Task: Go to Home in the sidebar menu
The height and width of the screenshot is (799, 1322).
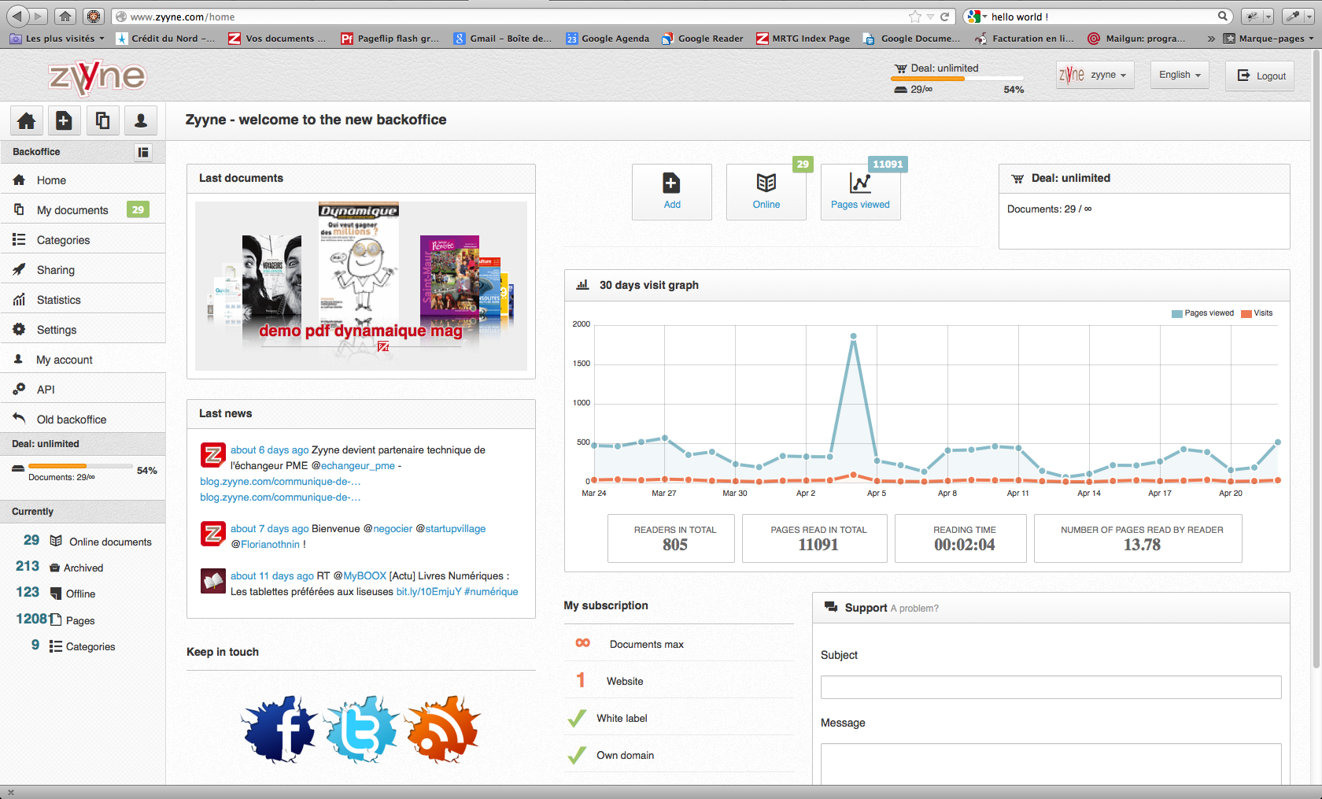Action: pos(83,180)
